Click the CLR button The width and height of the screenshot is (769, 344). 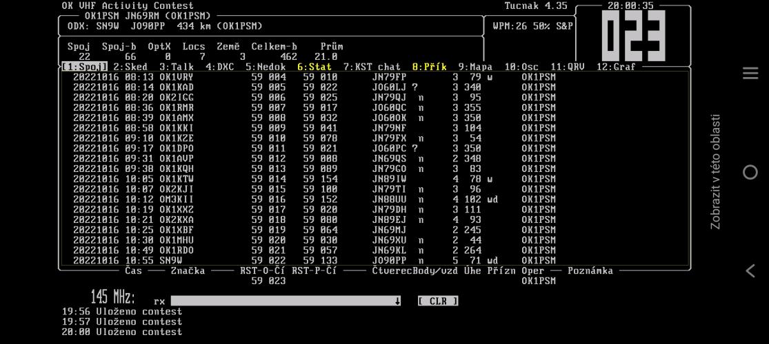click(x=438, y=301)
